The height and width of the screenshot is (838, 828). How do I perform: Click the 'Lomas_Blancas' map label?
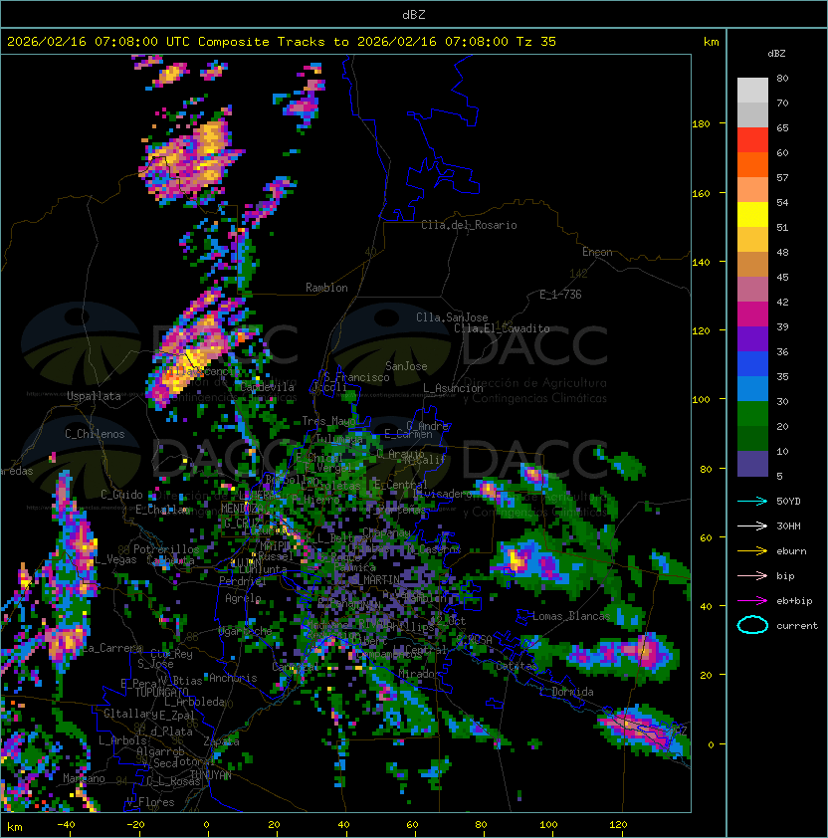tap(571, 616)
